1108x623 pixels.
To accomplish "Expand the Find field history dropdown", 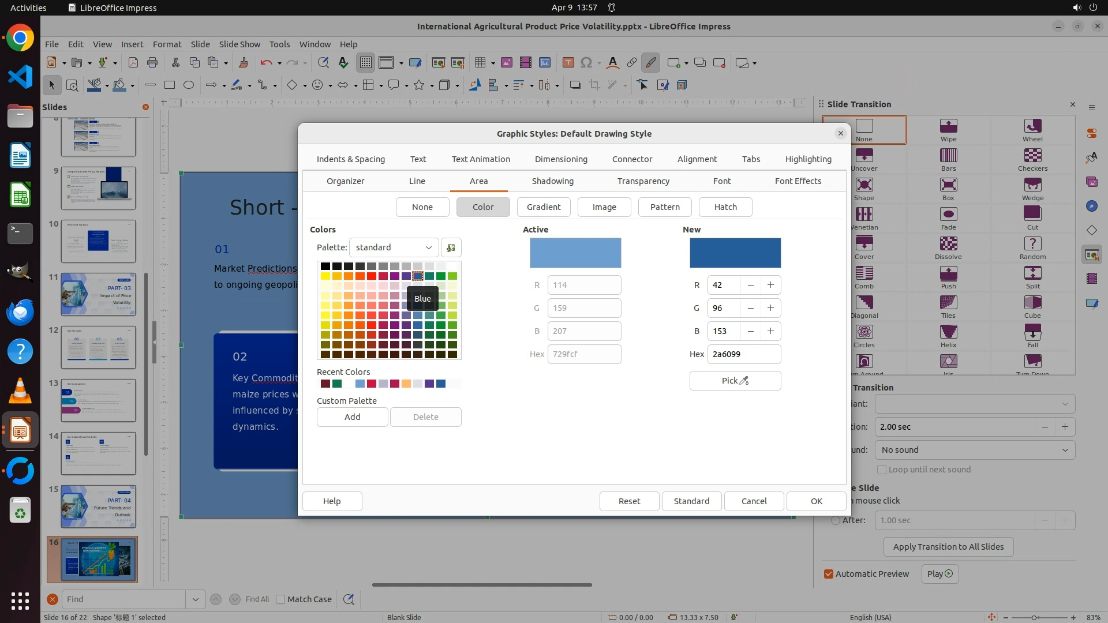I will [195, 599].
